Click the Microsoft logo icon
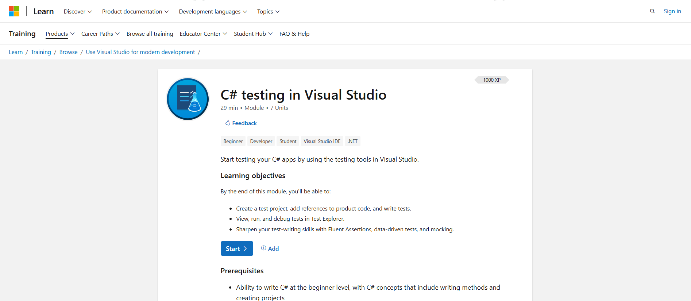The width and height of the screenshot is (691, 301). 14,11
